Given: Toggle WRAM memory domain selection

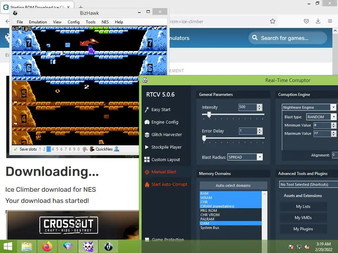Looking at the screenshot, I should (x=231, y=198).
